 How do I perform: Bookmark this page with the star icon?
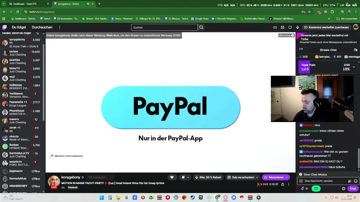tap(309, 12)
